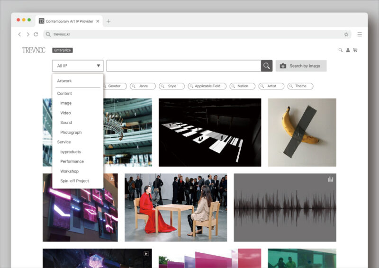Select Photograph in the dropdown list
Image resolution: width=379 pixels, height=268 pixels.
pyautogui.click(x=71, y=133)
